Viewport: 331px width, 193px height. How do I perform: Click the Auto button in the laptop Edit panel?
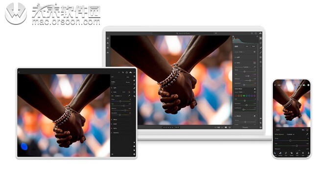(247, 46)
